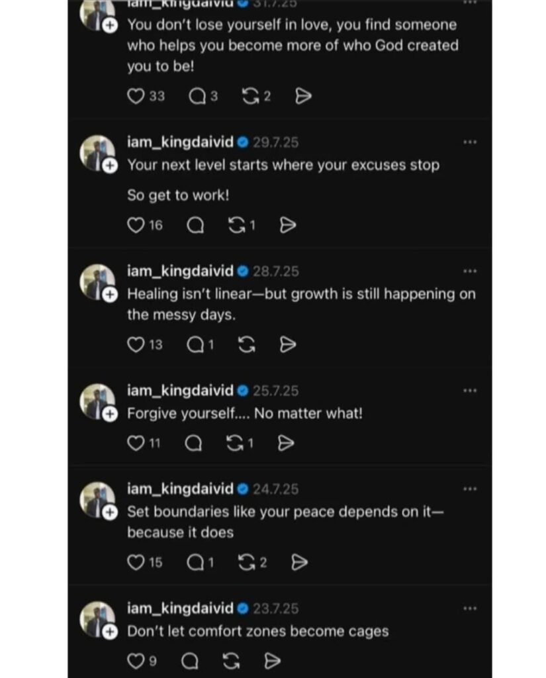Open more options for the 29.7.25 post
Viewport: 546px width, 678px height.
(x=470, y=142)
